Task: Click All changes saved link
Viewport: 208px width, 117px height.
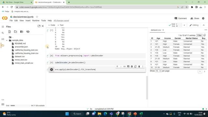Action: click(x=61, y=20)
